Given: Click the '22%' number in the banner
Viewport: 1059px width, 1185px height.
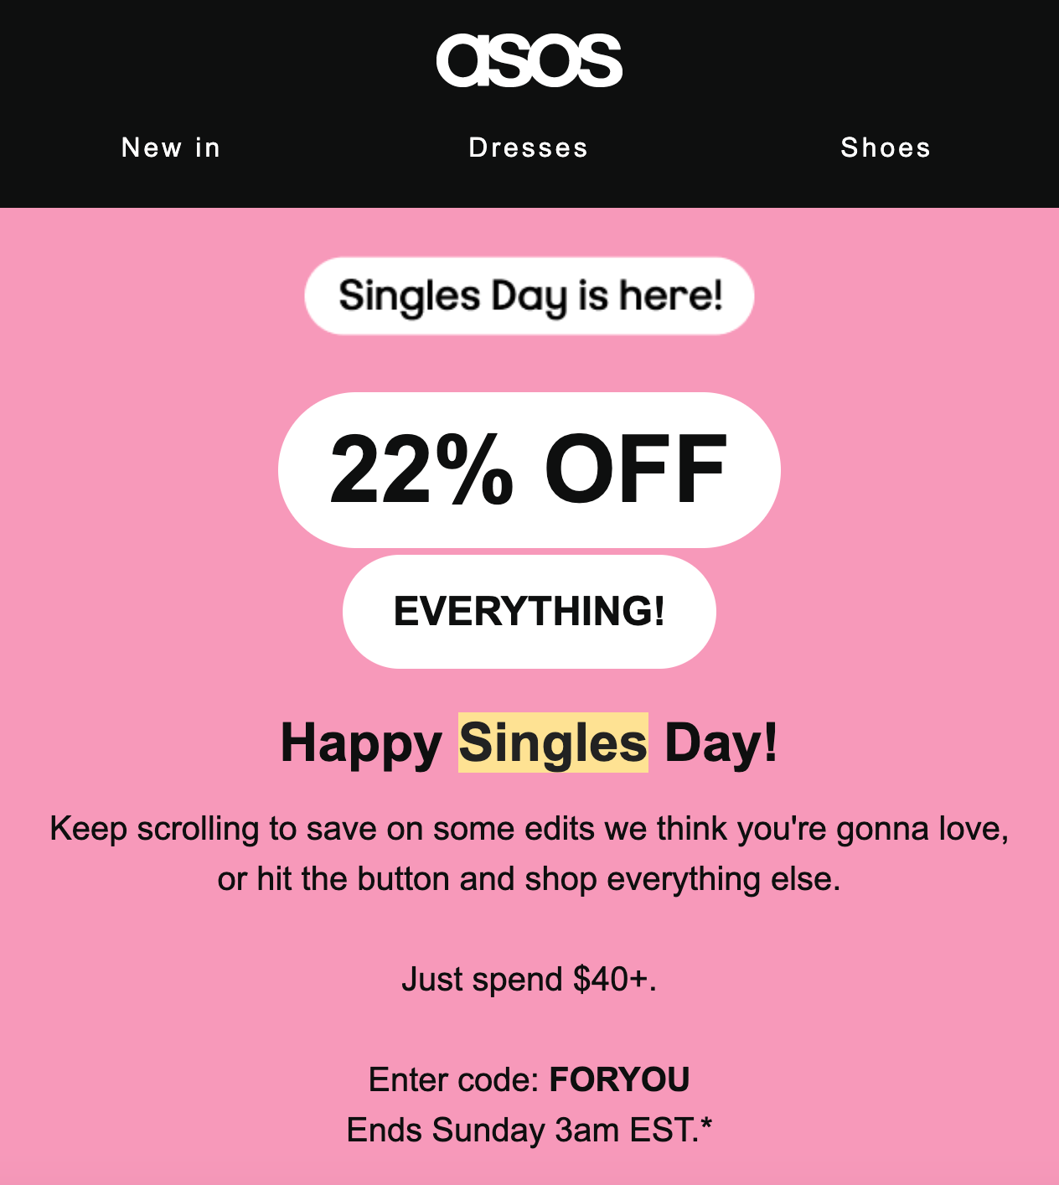Looking at the screenshot, I should click(x=421, y=470).
